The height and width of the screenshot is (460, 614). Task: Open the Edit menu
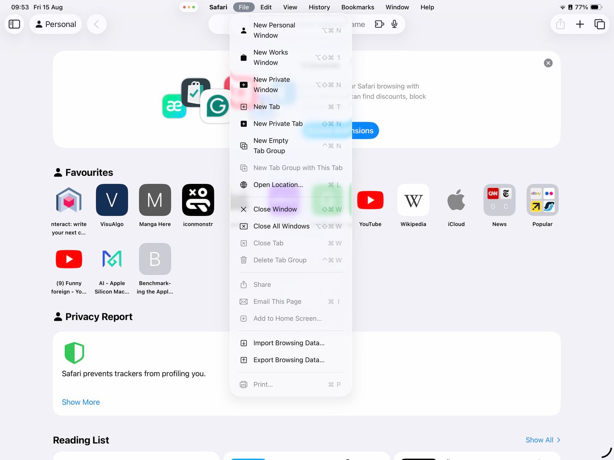coord(266,7)
